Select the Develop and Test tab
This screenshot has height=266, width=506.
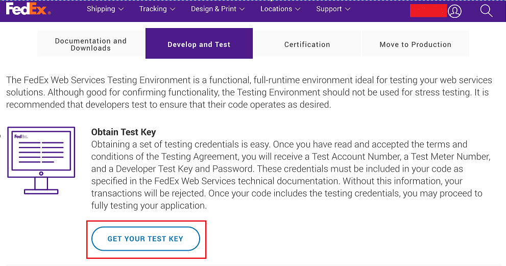[x=199, y=44]
